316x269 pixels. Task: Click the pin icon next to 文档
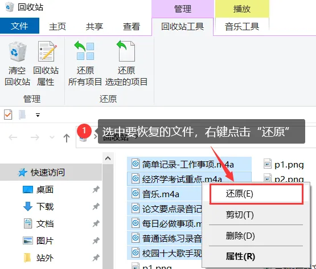[x=96, y=223]
